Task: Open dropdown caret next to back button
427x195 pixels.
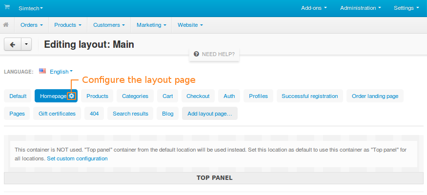Action: [x=26, y=44]
